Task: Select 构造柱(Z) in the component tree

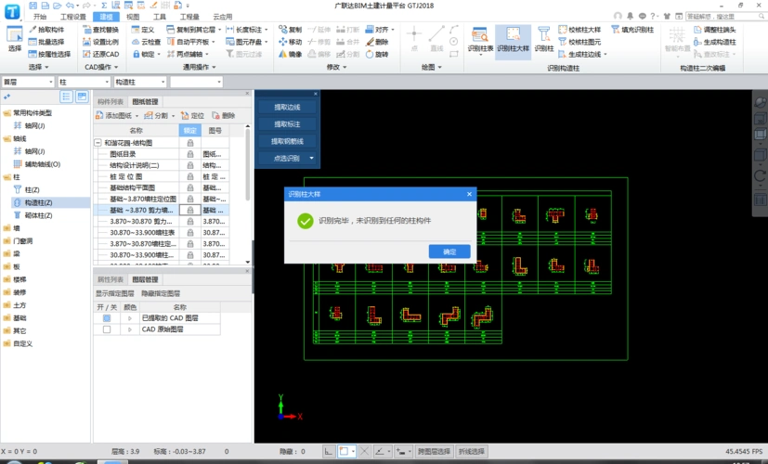Action: (x=38, y=202)
